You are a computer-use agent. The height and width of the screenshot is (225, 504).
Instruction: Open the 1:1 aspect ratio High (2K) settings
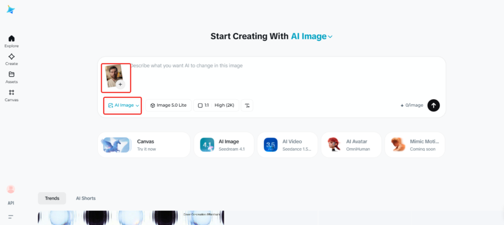pos(216,105)
